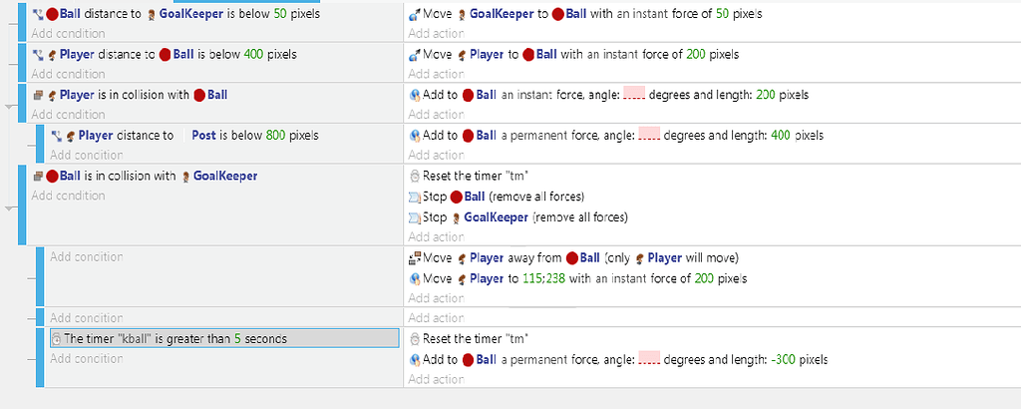
Task: Select Player distance to Post below 800 condition
Action: pos(184,136)
